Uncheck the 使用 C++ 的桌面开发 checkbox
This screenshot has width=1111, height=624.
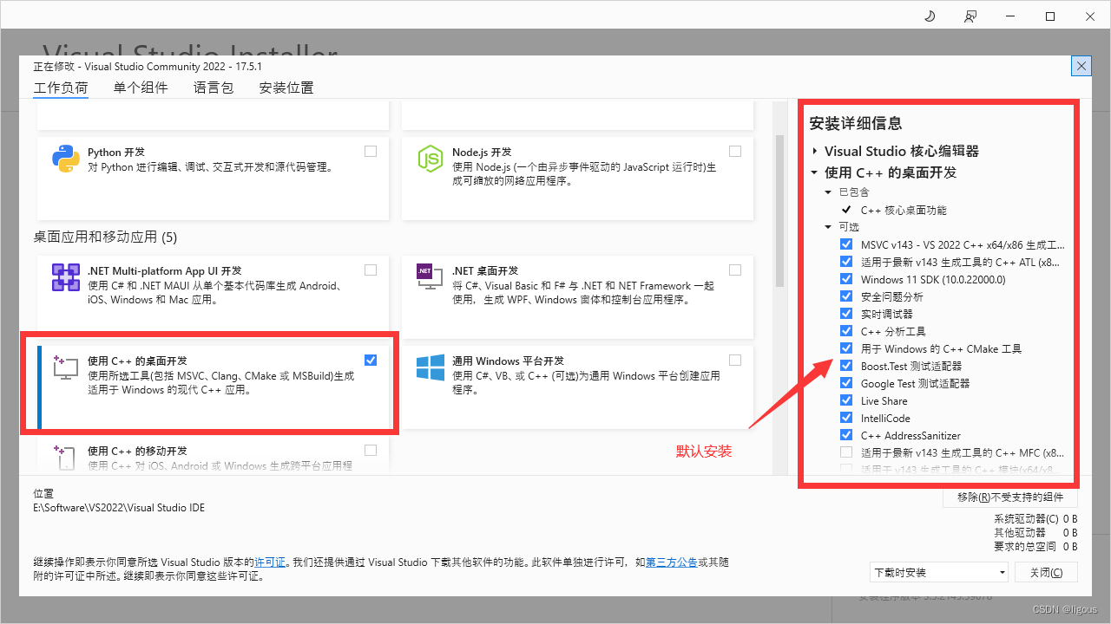371,360
